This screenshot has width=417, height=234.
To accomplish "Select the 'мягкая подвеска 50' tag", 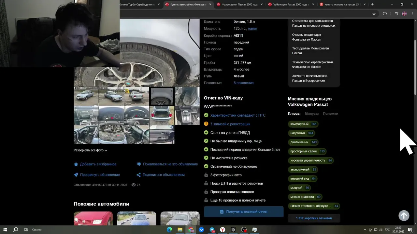I will (x=305, y=197).
